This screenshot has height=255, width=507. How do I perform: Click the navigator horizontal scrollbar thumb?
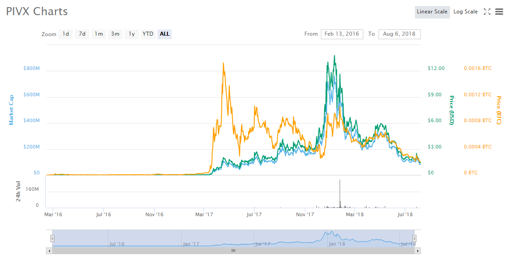coord(233,251)
